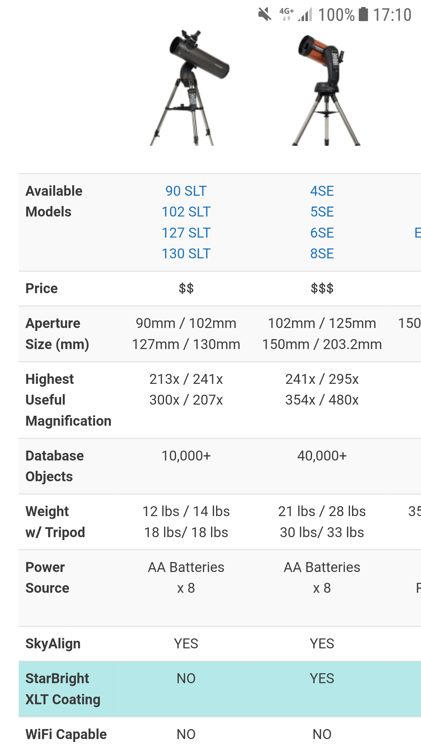Tap the Available Models row header

pyautogui.click(x=54, y=201)
